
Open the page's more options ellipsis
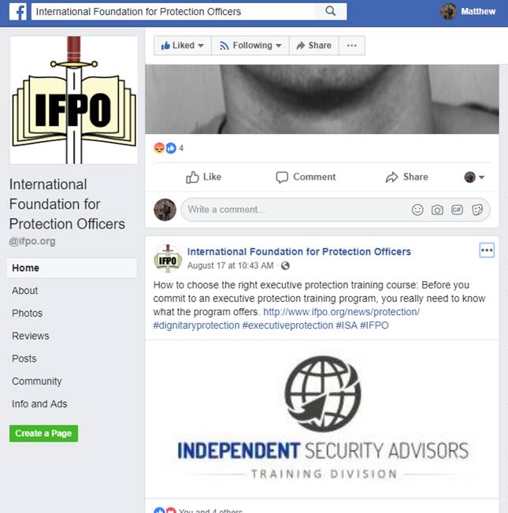352,46
